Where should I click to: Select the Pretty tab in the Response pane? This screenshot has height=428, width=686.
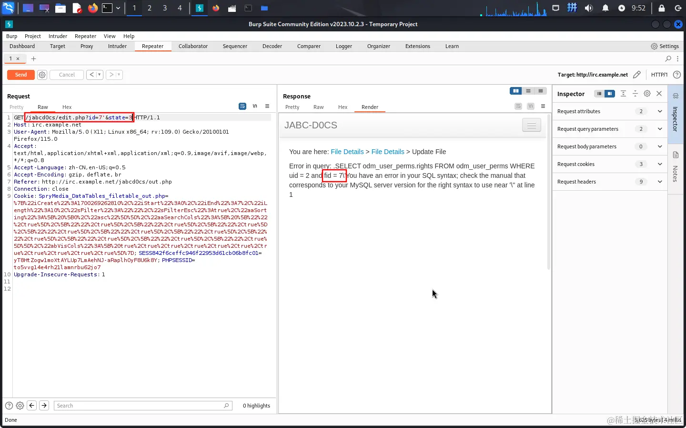(x=293, y=107)
